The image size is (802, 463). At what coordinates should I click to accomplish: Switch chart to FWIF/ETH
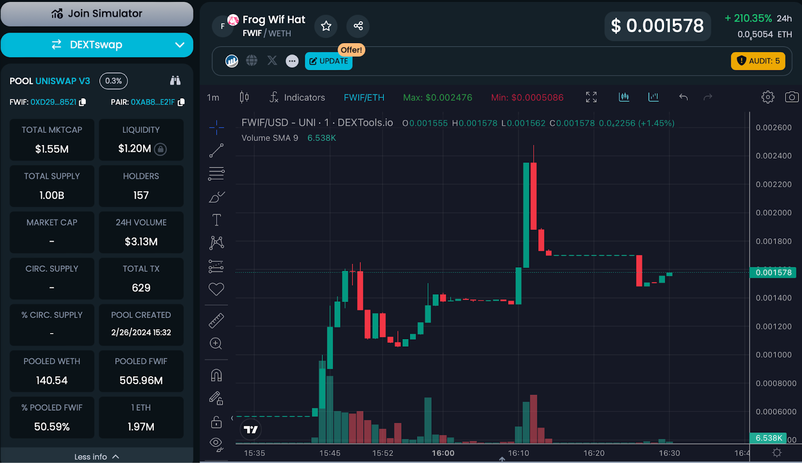pos(364,97)
